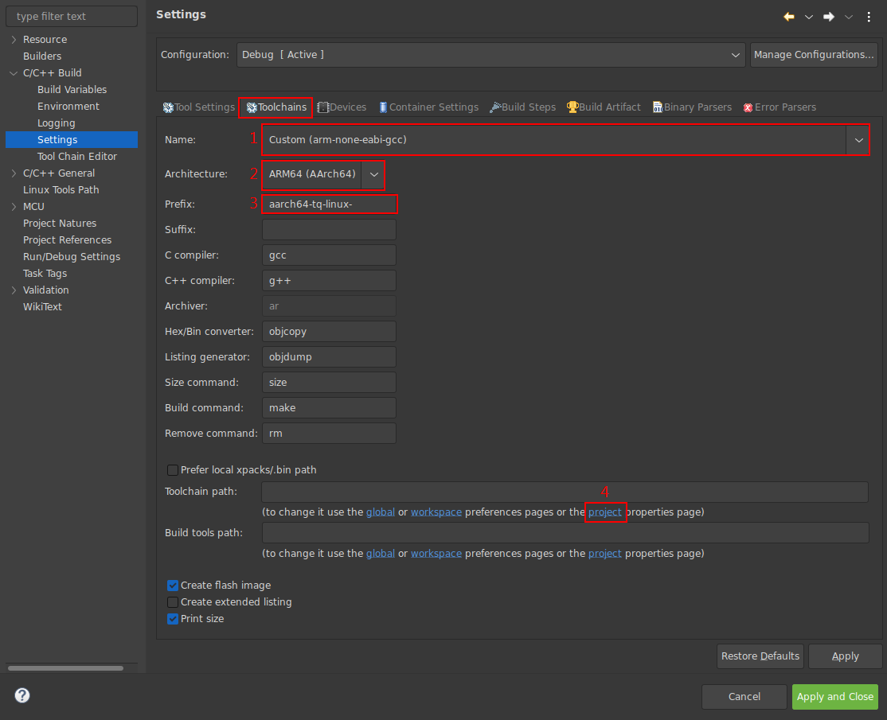
Task: Click the Cancel button
Action: pyautogui.click(x=744, y=697)
